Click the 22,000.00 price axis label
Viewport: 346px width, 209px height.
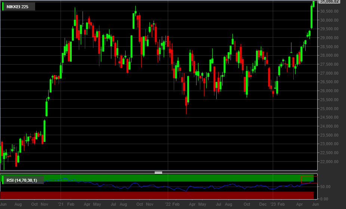click(329, 162)
